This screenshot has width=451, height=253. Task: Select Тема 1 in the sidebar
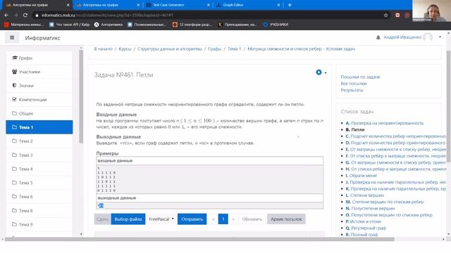pos(39,127)
